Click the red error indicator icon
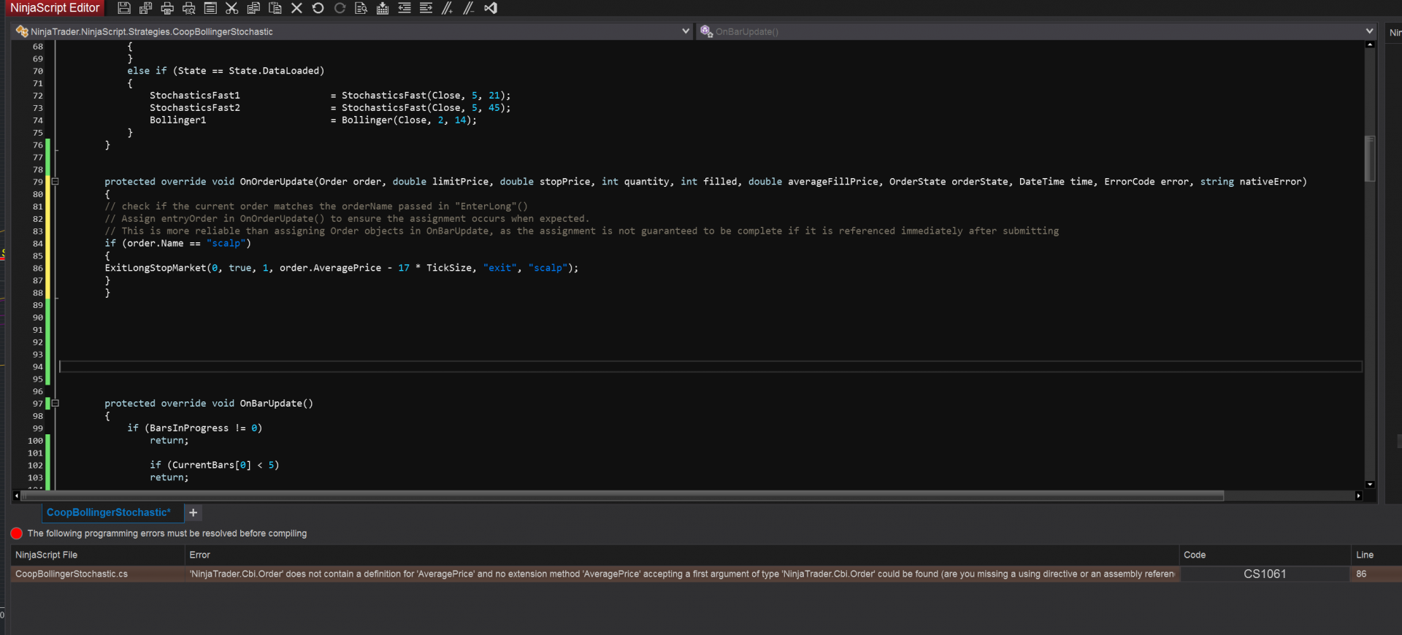 click(17, 534)
